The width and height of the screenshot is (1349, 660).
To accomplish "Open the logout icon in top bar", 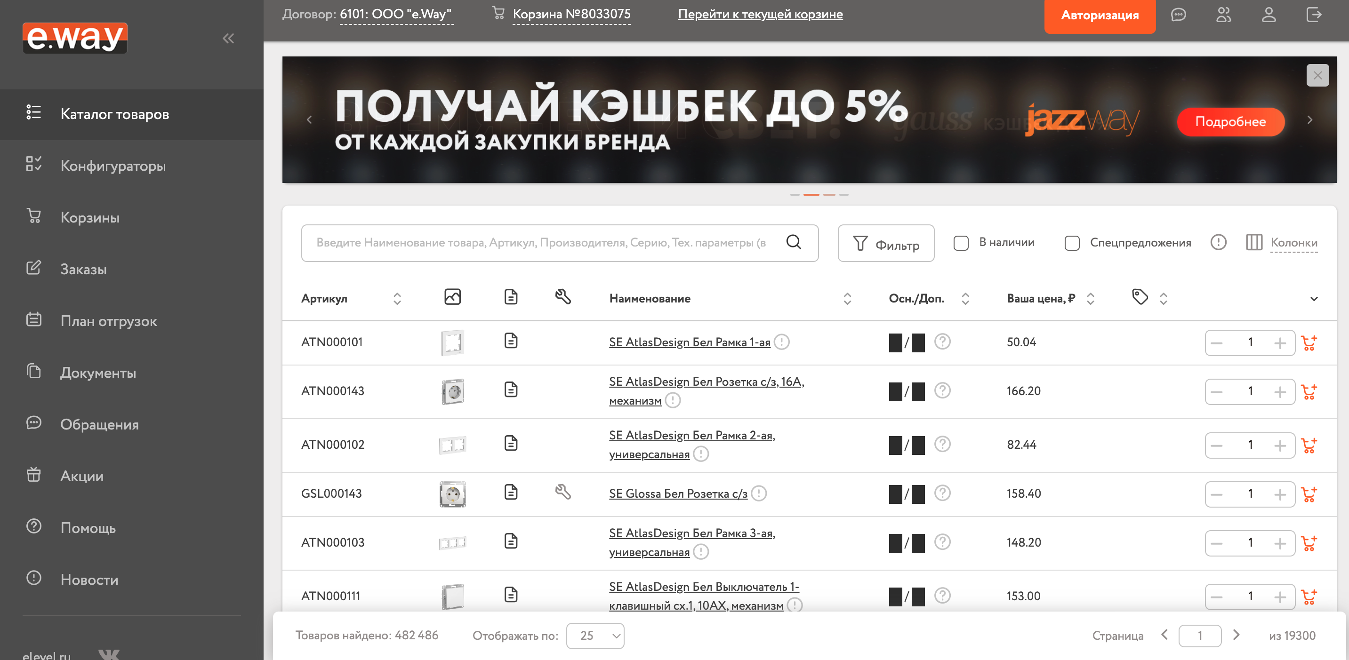I will (x=1313, y=15).
